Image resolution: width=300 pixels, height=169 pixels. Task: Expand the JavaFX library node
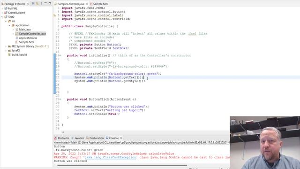coord(6,51)
